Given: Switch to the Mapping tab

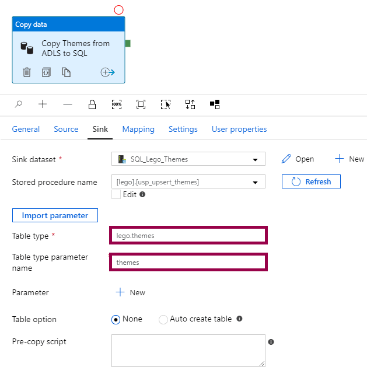Looking at the screenshot, I should pyautogui.click(x=138, y=130).
